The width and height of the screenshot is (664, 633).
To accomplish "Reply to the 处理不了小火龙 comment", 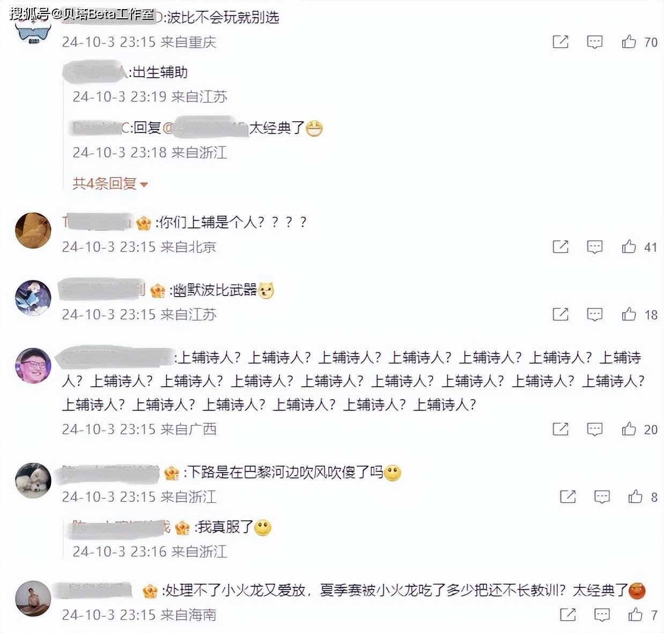I will click(602, 615).
